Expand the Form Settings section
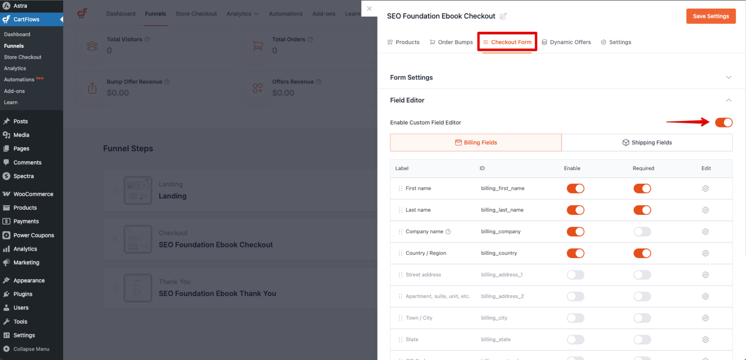This screenshot has height=360, width=746. [729, 77]
